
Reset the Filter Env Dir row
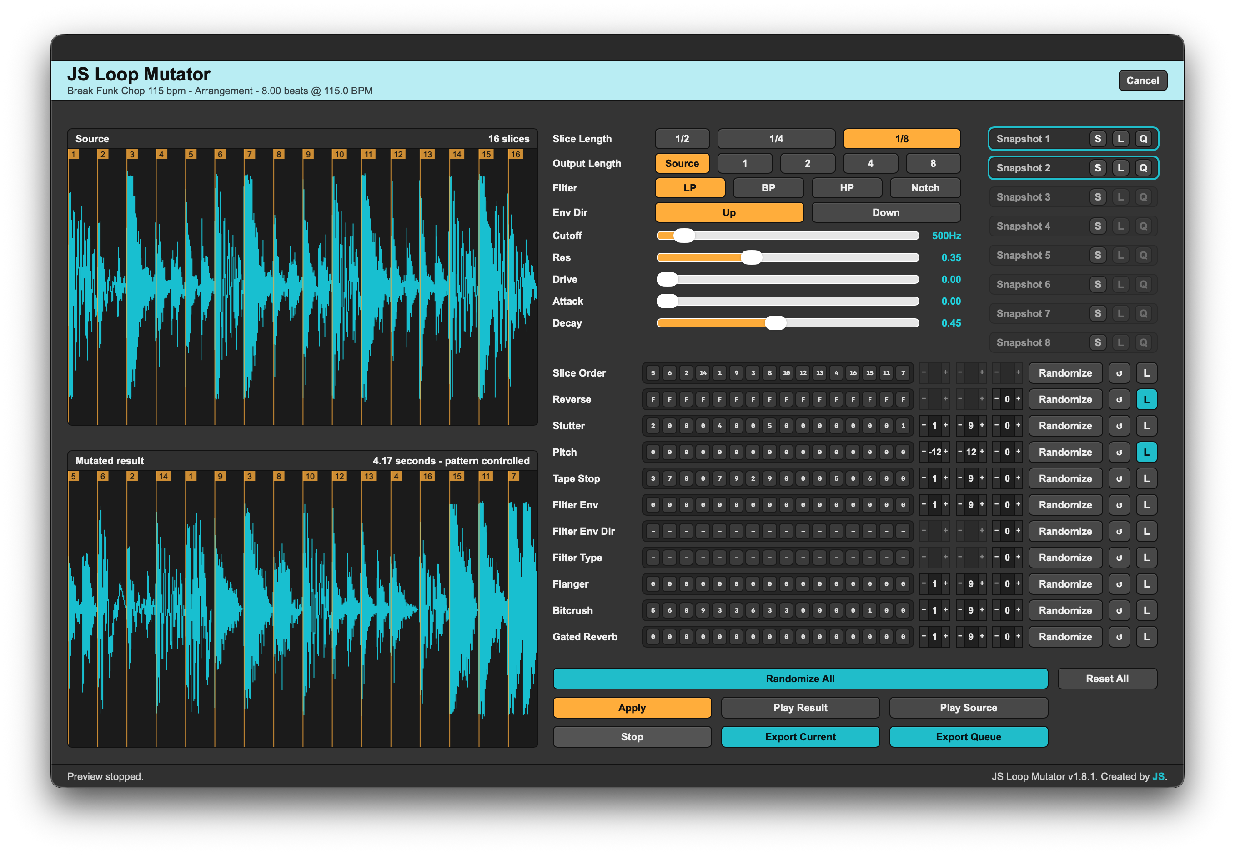point(1119,532)
